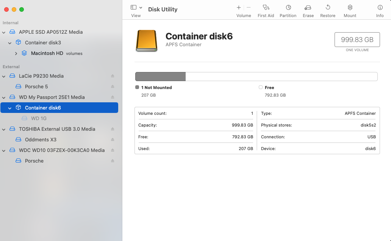Select the Porsche 5 volume

tap(36, 87)
